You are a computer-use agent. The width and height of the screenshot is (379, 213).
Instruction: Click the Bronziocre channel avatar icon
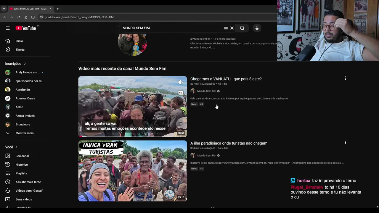(8, 125)
